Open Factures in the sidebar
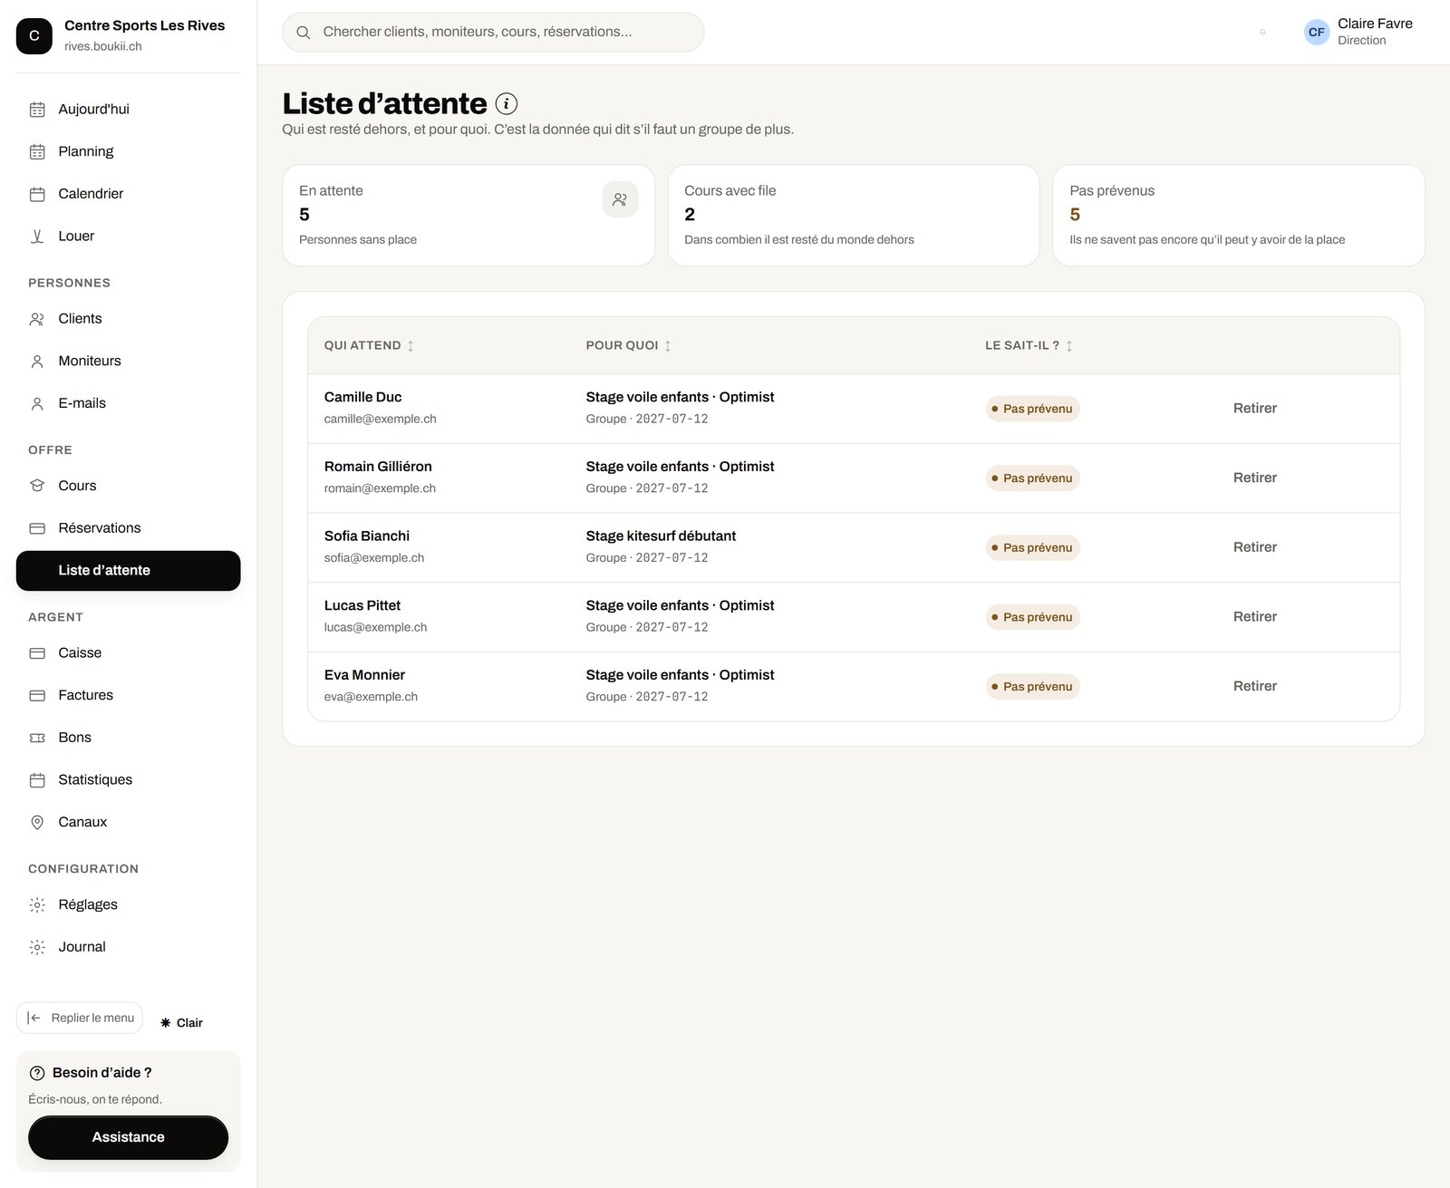Viewport: 1450px width, 1188px height. (x=128, y=695)
